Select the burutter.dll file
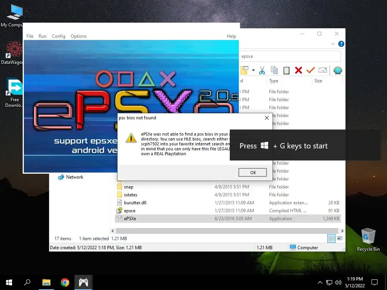 pos(228,203)
